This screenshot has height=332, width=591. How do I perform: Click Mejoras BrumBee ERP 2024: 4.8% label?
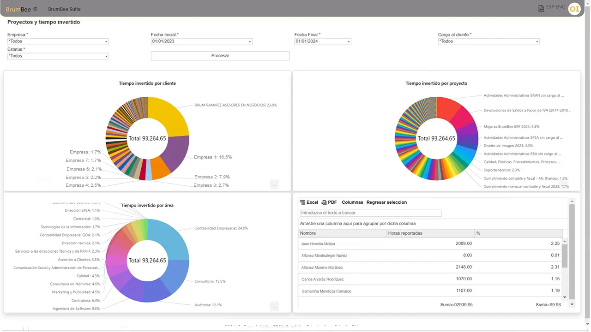[x=512, y=126]
